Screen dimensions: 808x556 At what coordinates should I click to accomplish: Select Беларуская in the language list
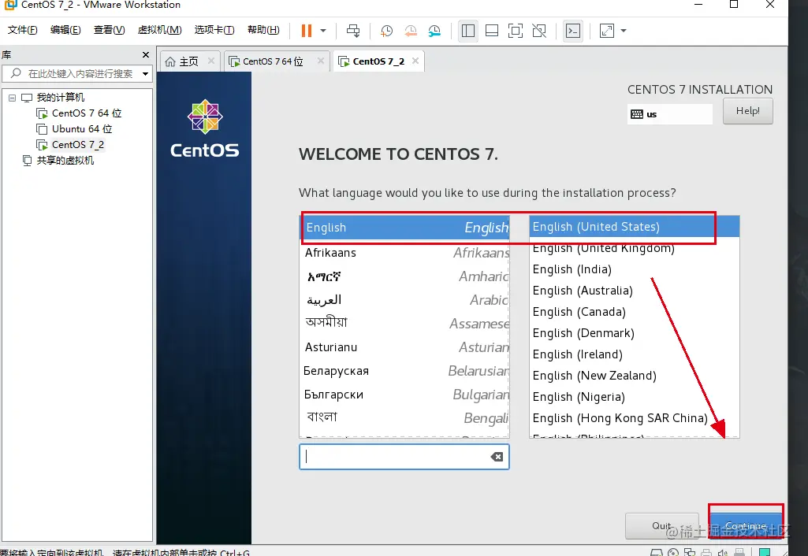(x=406, y=371)
